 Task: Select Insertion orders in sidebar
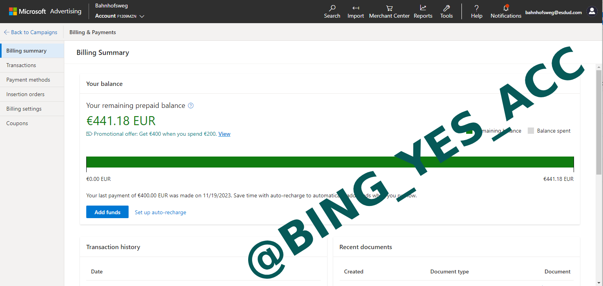25,94
